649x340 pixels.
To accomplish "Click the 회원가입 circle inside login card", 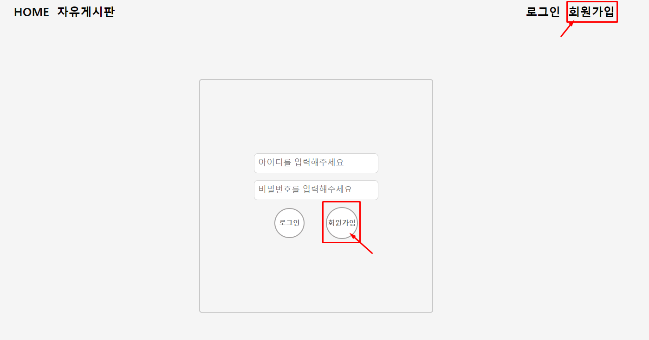I will coord(342,223).
